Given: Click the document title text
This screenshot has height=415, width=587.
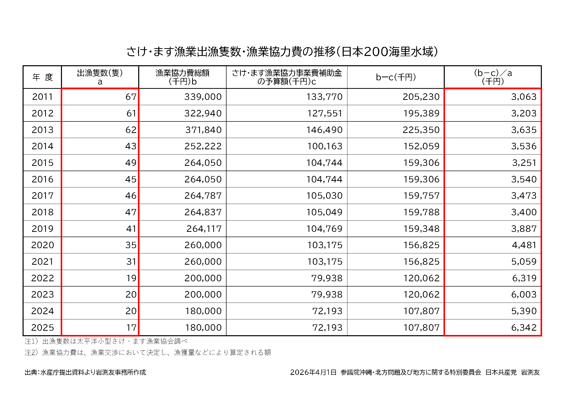Looking at the screenshot, I should (282, 52).
